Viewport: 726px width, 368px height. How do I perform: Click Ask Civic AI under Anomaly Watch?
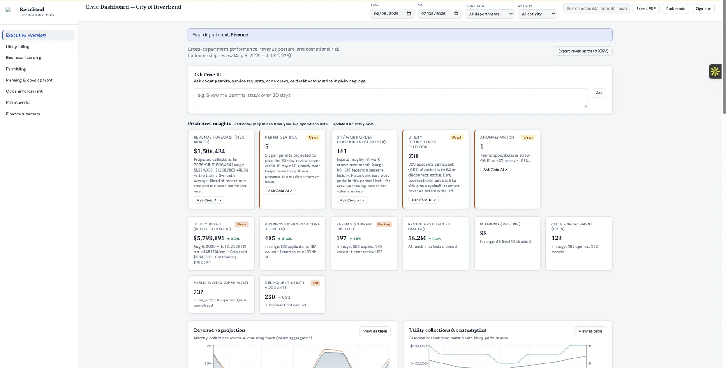tap(495, 170)
